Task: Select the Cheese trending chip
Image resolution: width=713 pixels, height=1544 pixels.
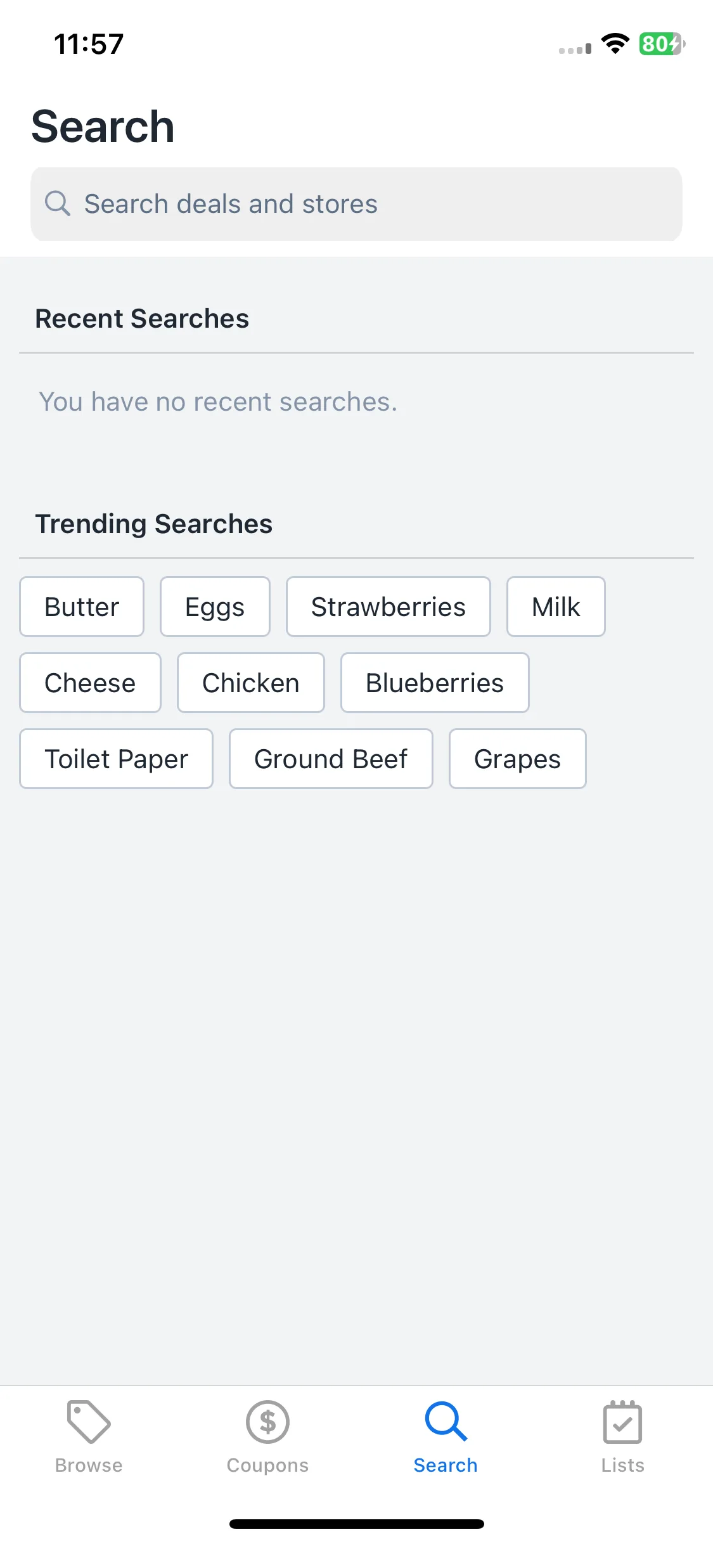Action: coord(90,683)
